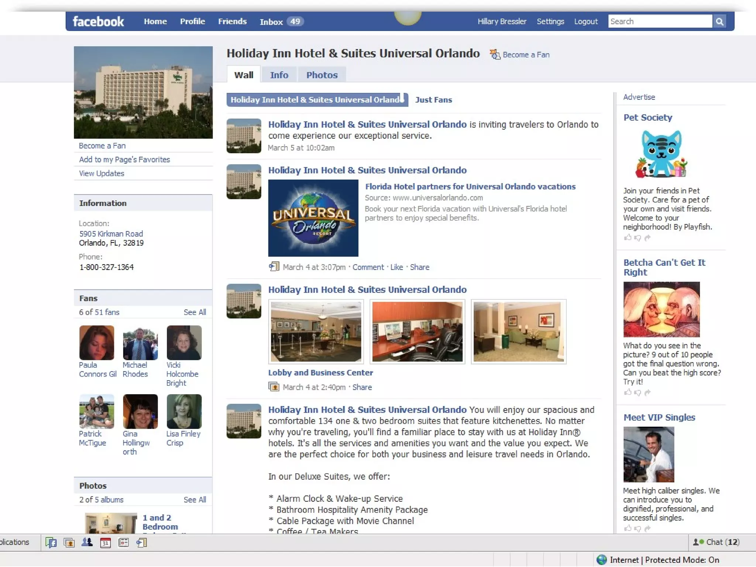This screenshot has width=756, height=567.
Task: Click the search magnifier button
Action: click(x=719, y=21)
